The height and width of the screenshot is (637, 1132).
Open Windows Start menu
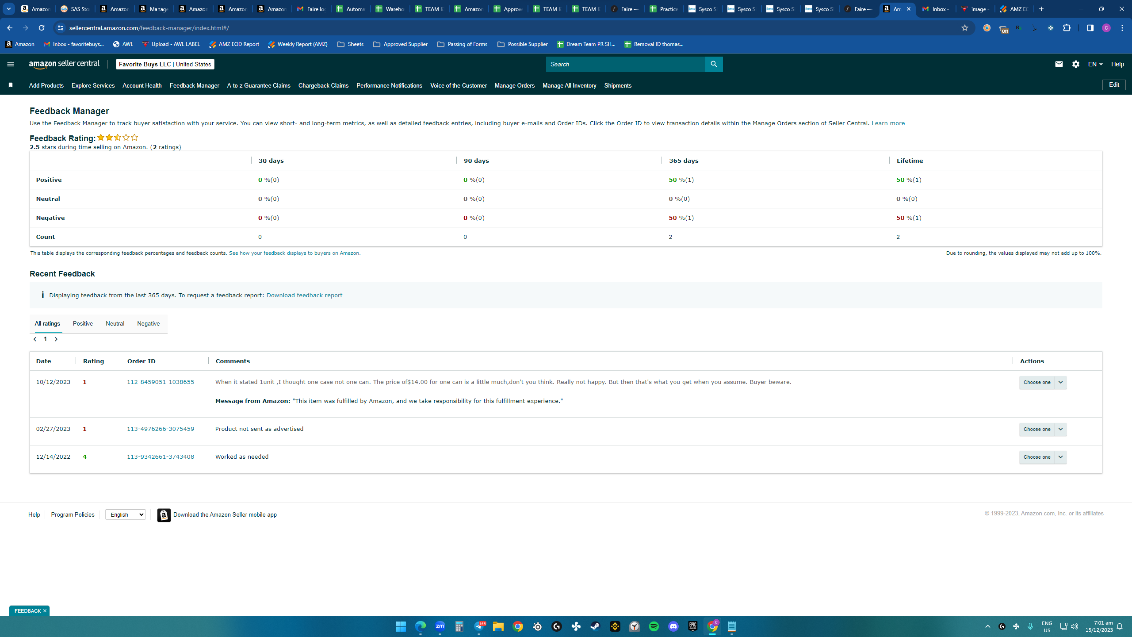point(401,626)
